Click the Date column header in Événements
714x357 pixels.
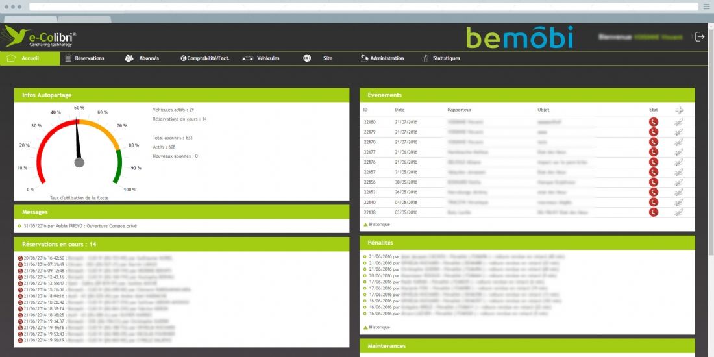(x=399, y=110)
